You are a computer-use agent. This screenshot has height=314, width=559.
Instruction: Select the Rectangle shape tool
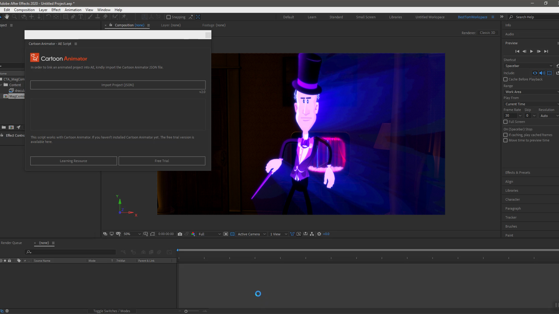tap(66, 17)
